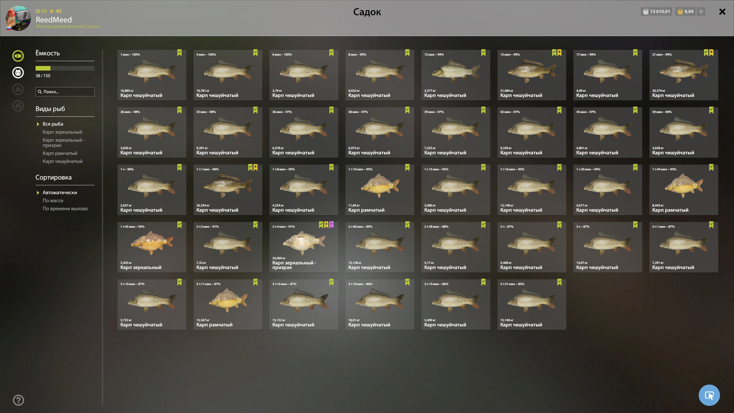Viewport: 734px width, 413px height.
Task: Select the second round sidebar icon
Action: tap(18, 73)
